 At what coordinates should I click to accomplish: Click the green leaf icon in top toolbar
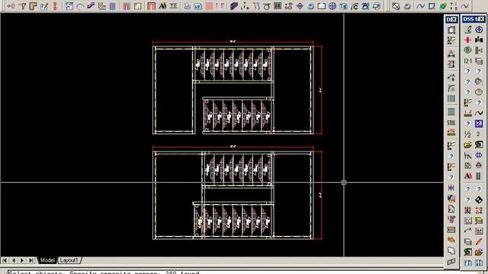[x=443, y=6]
